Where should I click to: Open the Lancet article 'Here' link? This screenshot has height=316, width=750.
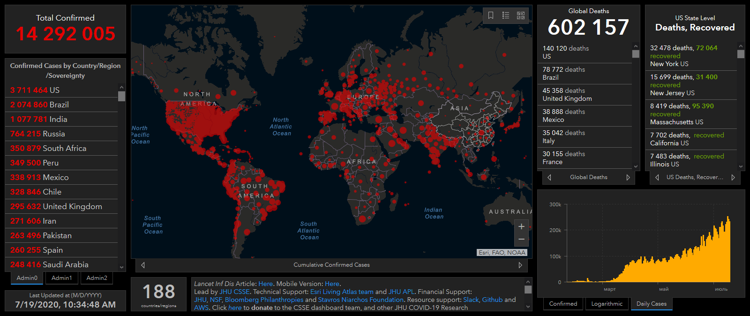point(265,284)
